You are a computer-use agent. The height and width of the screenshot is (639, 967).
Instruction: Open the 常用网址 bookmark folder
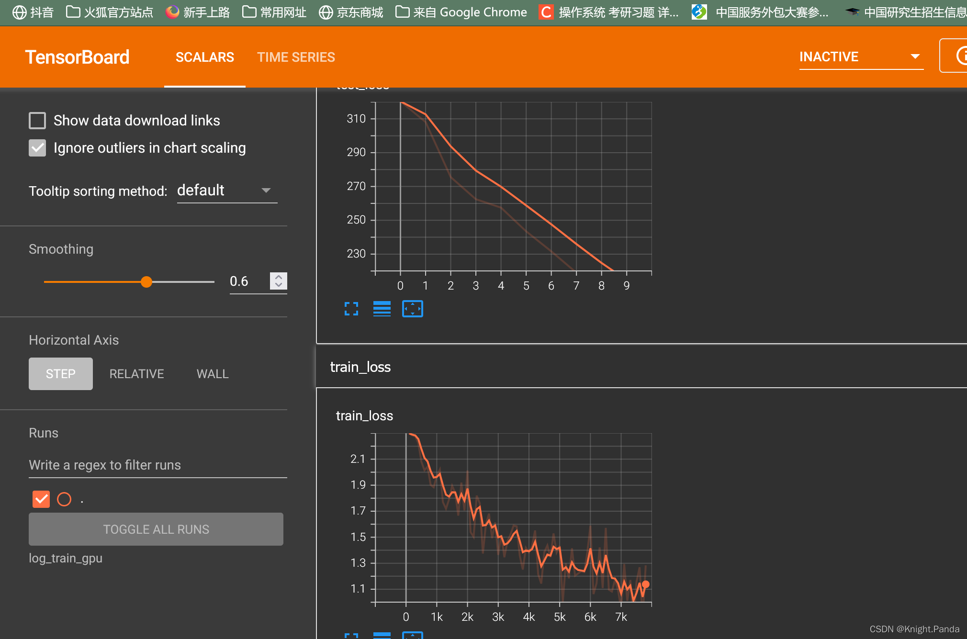click(274, 12)
